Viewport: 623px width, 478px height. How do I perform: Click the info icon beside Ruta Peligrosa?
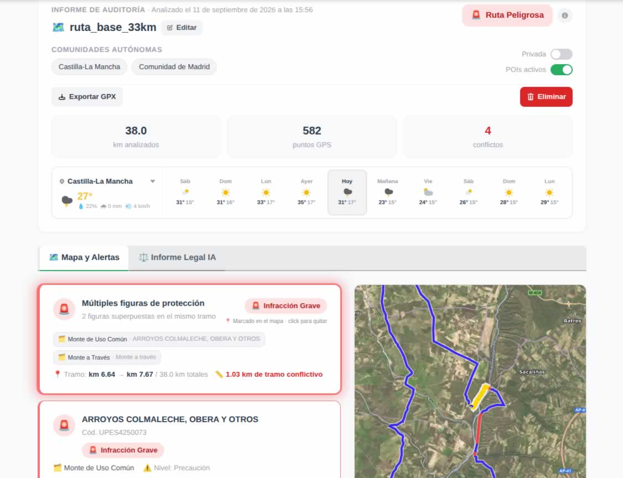[564, 15]
